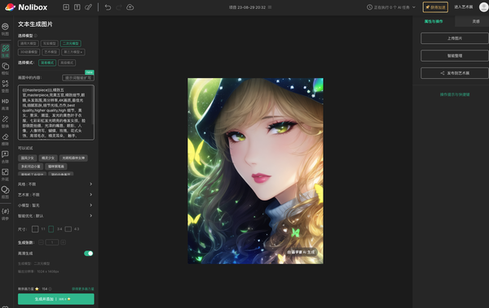Choose the 4:3 landscape size option
Viewport: 489px width, 308px height.
(x=68, y=229)
